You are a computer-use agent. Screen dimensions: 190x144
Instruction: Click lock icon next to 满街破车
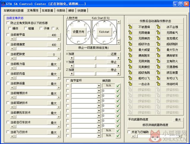tap(158, 55)
